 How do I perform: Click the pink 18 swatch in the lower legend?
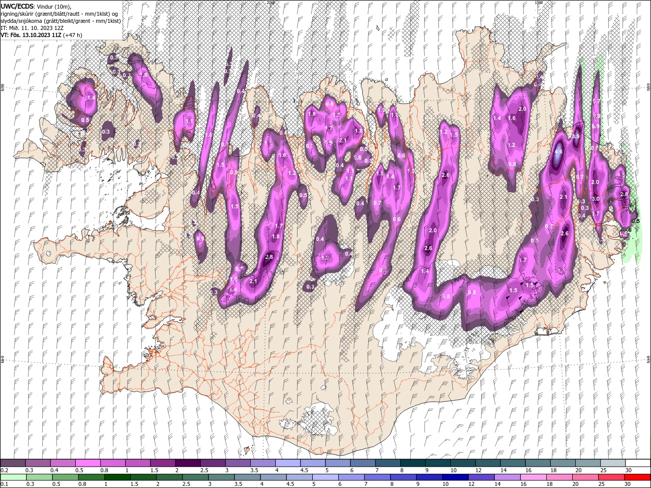click(558, 477)
